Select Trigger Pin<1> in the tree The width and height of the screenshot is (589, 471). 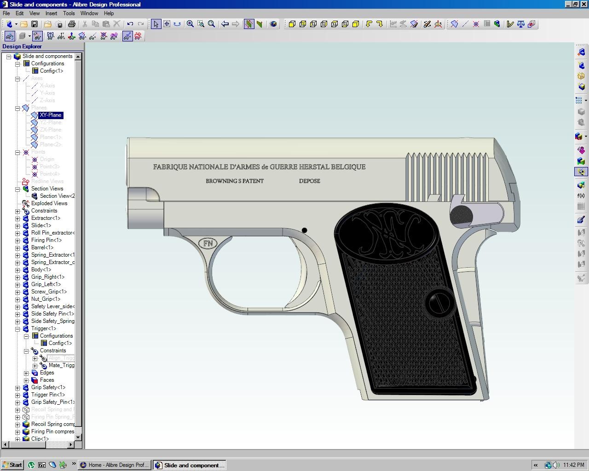point(48,395)
